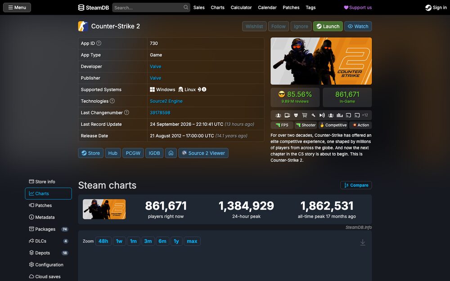
Task: Click the play-with-sound-waves category icon
Action: coord(322,115)
